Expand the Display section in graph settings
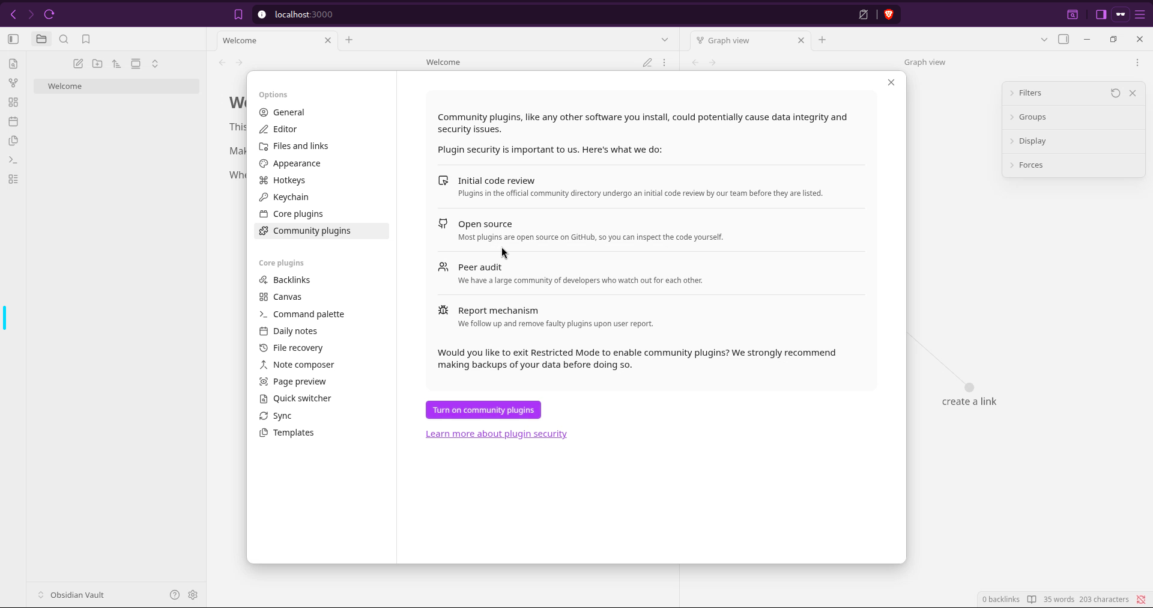Screen dimensions: 1153x608 [x=1074, y=141]
